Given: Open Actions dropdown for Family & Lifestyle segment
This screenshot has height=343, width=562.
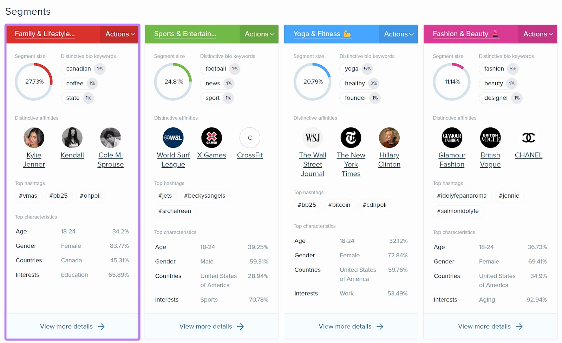Looking at the screenshot, I should (119, 34).
